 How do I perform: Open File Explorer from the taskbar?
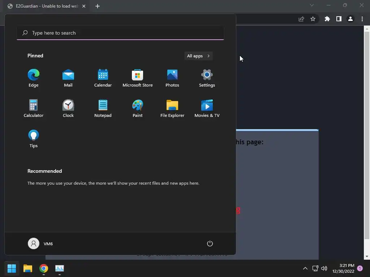coord(27,268)
